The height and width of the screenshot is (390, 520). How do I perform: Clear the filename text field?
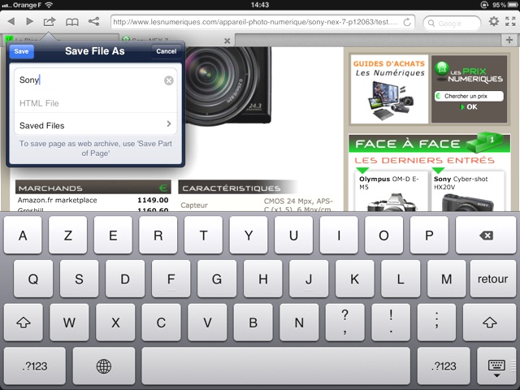[168, 80]
